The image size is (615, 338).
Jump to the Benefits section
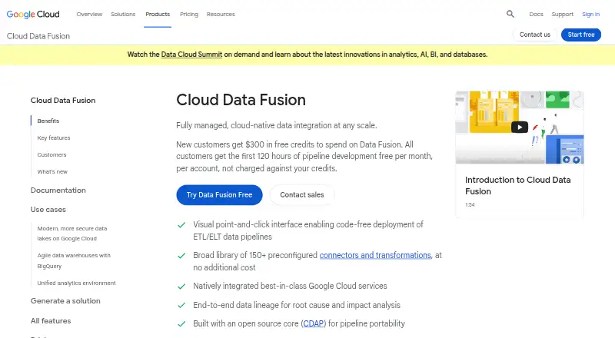(48, 121)
